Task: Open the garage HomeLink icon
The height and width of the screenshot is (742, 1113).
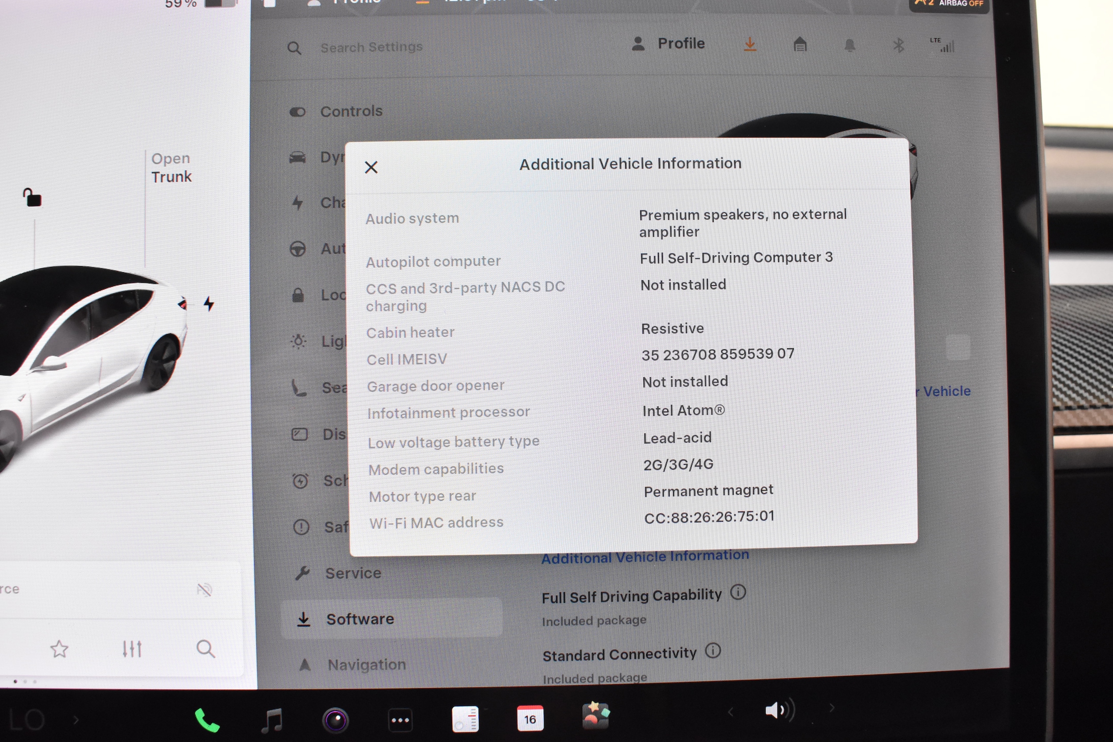Action: (800, 45)
